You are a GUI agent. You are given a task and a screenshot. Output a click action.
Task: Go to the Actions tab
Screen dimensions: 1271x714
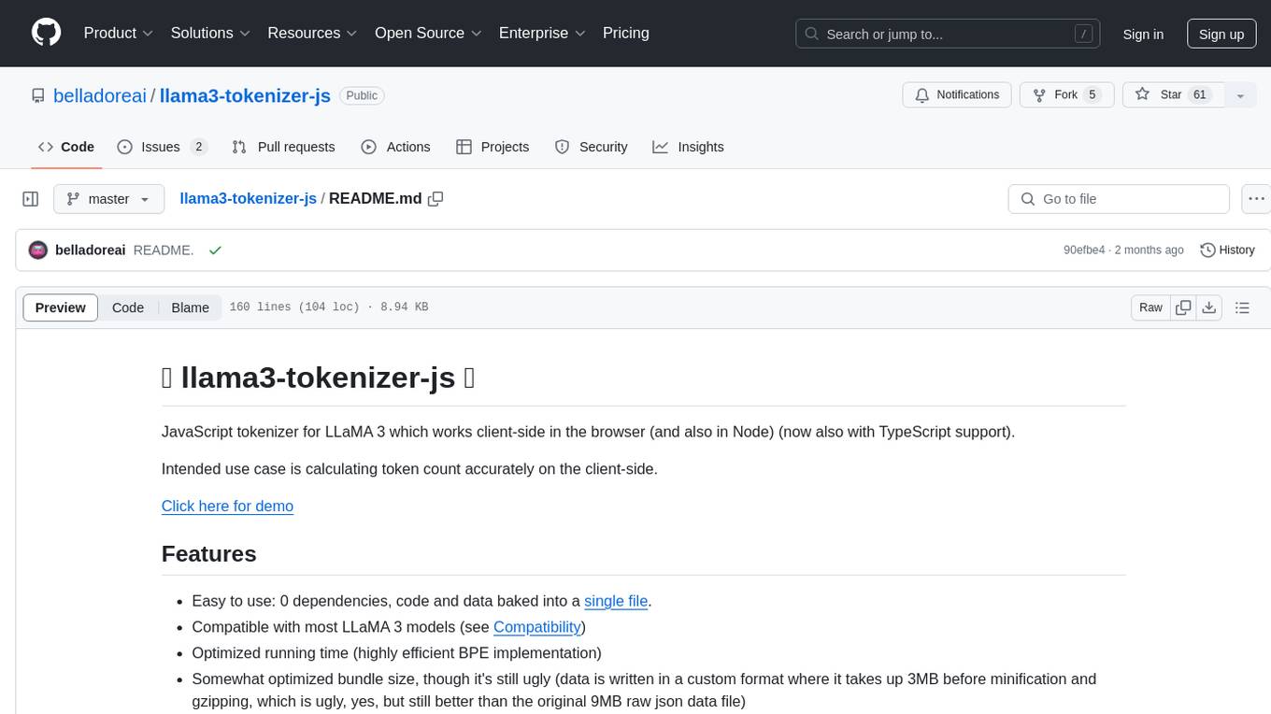pyautogui.click(x=395, y=147)
